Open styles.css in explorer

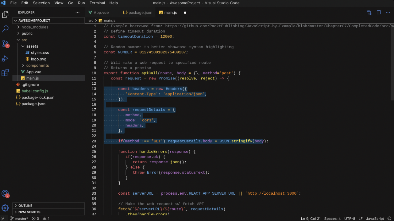pyautogui.click(x=48, y=53)
